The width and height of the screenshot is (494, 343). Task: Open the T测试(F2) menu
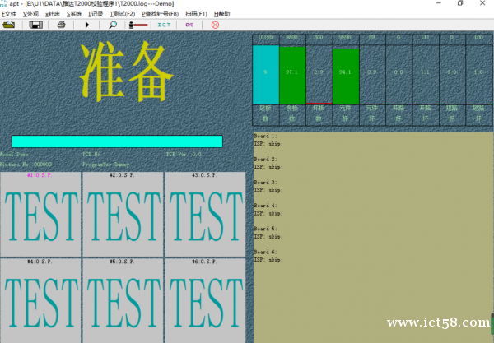tap(122, 14)
